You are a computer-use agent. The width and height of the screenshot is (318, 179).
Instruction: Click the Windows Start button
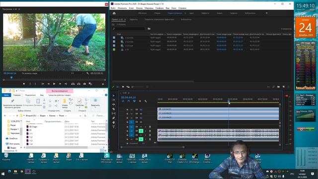point(3,174)
